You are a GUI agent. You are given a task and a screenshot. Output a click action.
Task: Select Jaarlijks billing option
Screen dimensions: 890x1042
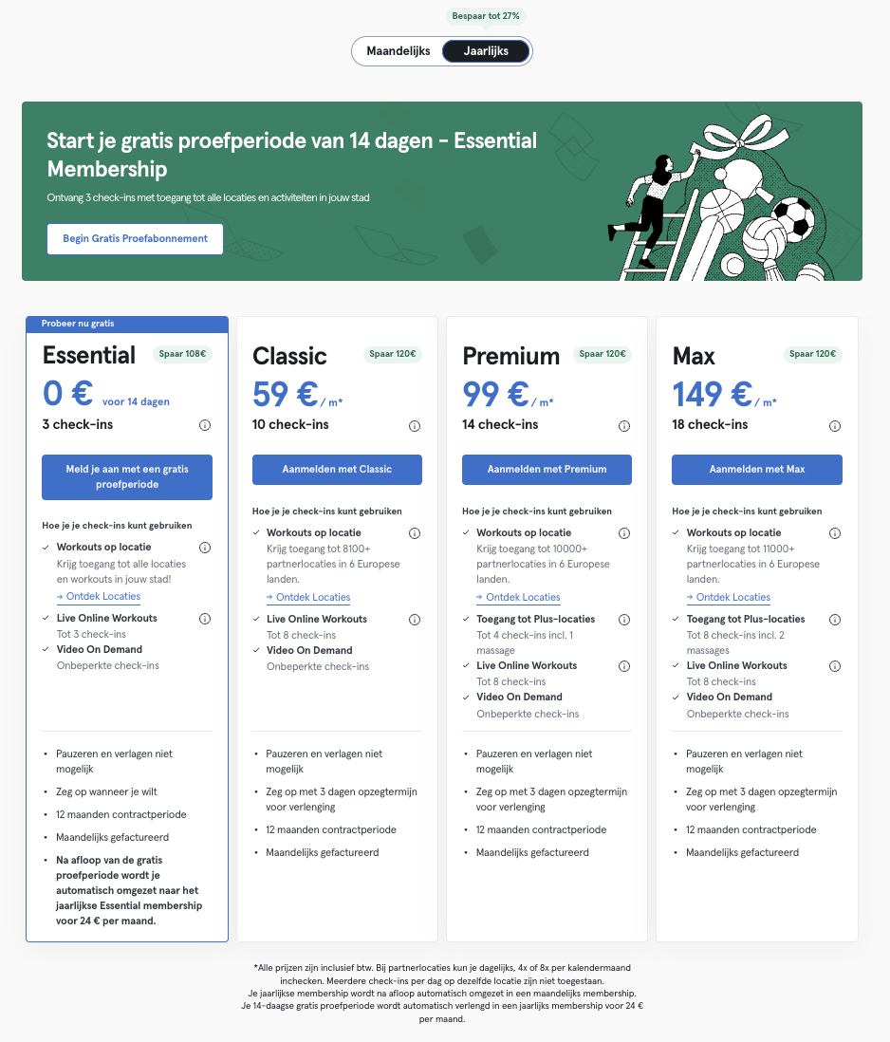click(486, 51)
